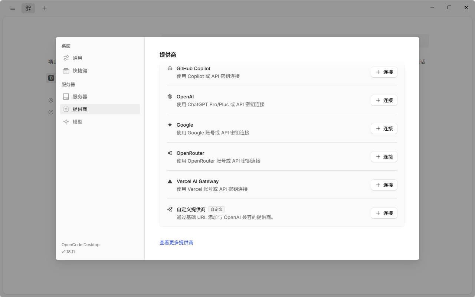Click the GitHub Copilot provider name
Image resolution: width=475 pixels, height=297 pixels.
coord(193,68)
